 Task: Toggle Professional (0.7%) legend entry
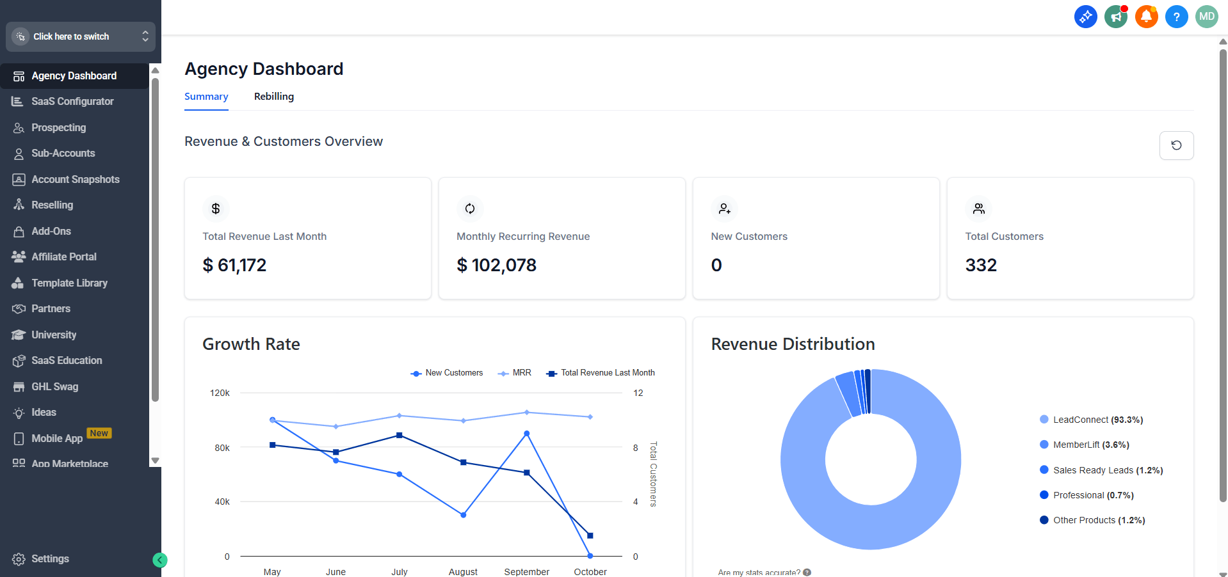1087,495
